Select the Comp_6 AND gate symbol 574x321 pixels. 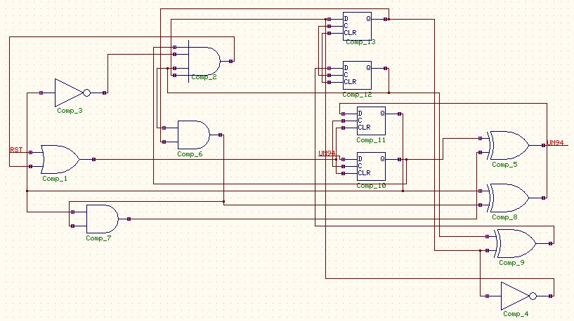point(193,135)
